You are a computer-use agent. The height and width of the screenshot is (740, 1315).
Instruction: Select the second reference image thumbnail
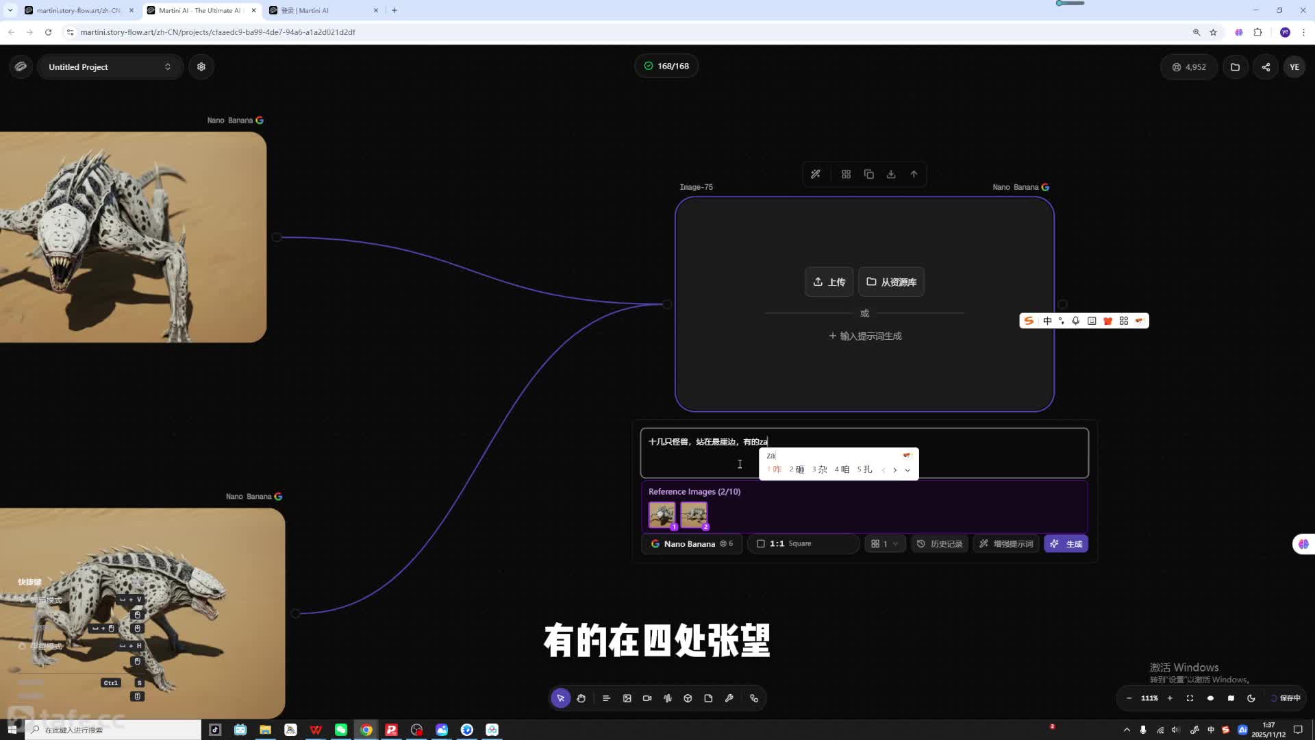pyautogui.click(x=694, y=515)
